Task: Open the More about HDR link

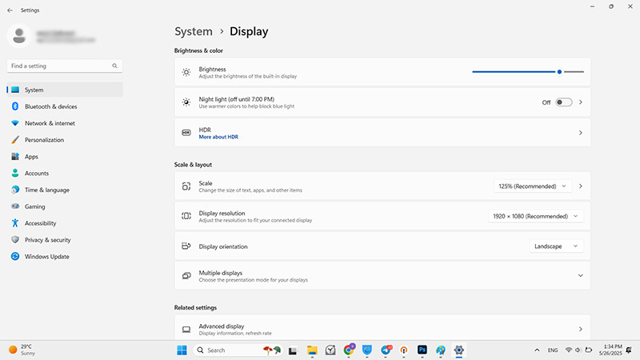Action: pyautogui.click(x=218, y=137)
